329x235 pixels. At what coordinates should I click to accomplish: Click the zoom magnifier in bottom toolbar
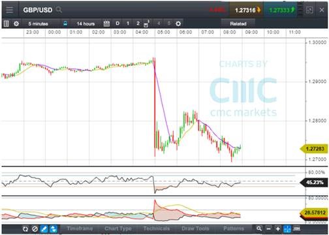pyautogui.click(x=259, y=228)
